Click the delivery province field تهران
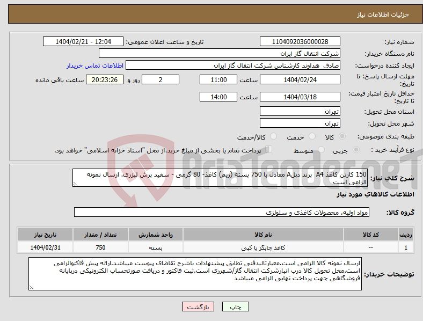 pyautogui.click(x=300, y=111)
